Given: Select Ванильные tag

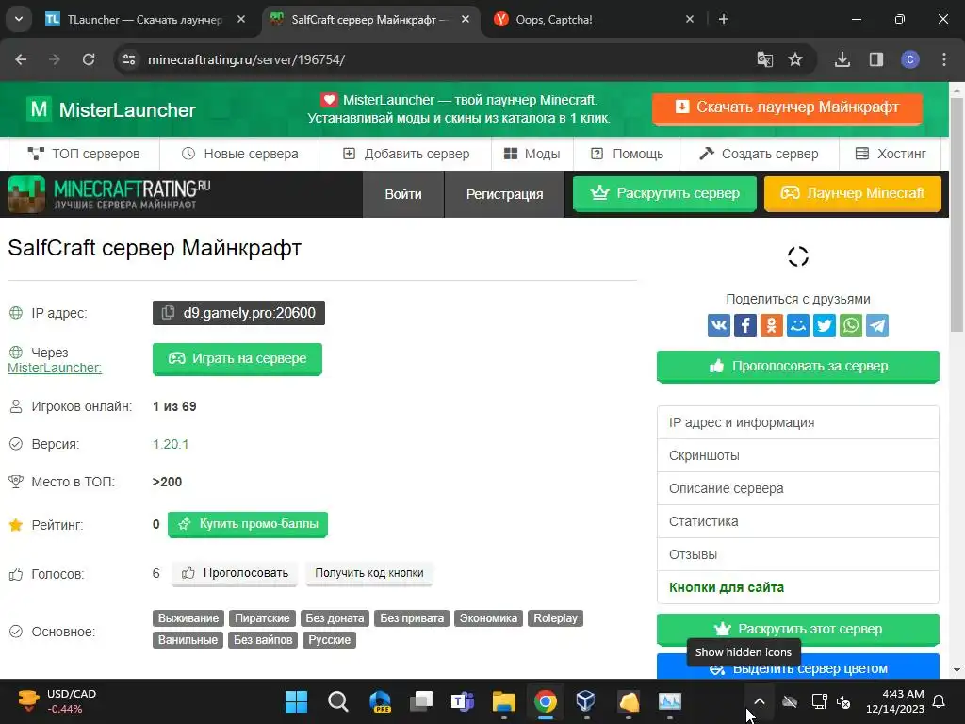Looking at the screenshot, I should (x=188, y=640).
